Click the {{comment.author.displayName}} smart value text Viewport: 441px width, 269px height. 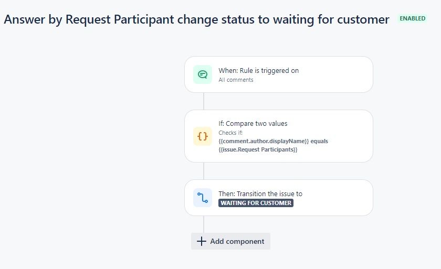(x=264, y=141)
